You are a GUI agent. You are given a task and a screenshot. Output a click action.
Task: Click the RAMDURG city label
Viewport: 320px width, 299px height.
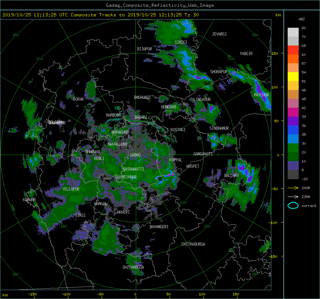coord(113,115)
